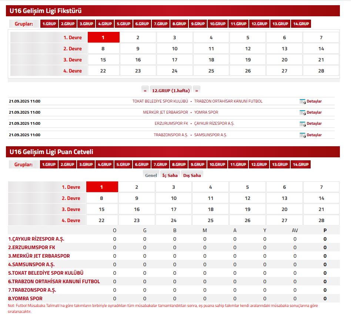Open details icon for Tokat Belediye match
The width and height of the screenshot is (351, 318).
[x=302, y=101]
